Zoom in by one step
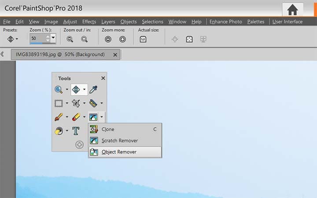 click(x=84, y=39)
